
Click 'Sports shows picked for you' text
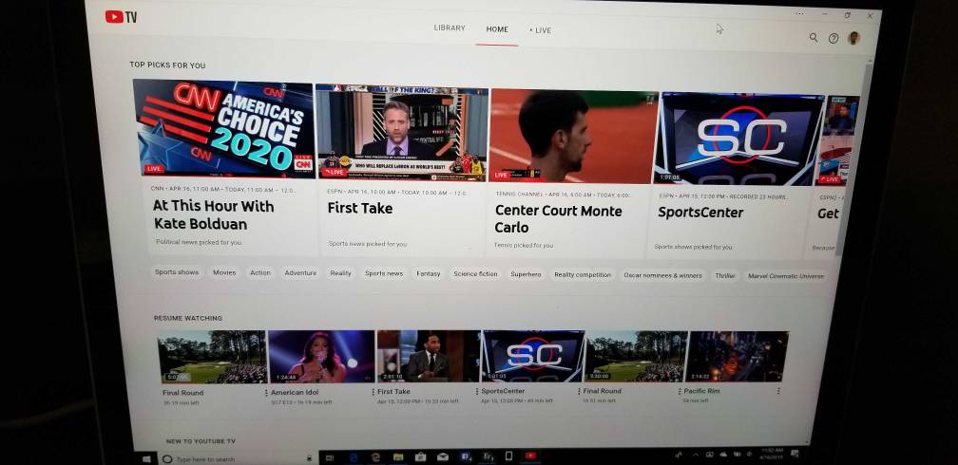694,247
